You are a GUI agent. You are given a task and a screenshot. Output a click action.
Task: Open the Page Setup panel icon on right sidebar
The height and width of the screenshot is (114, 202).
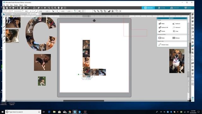pos(193,14)
